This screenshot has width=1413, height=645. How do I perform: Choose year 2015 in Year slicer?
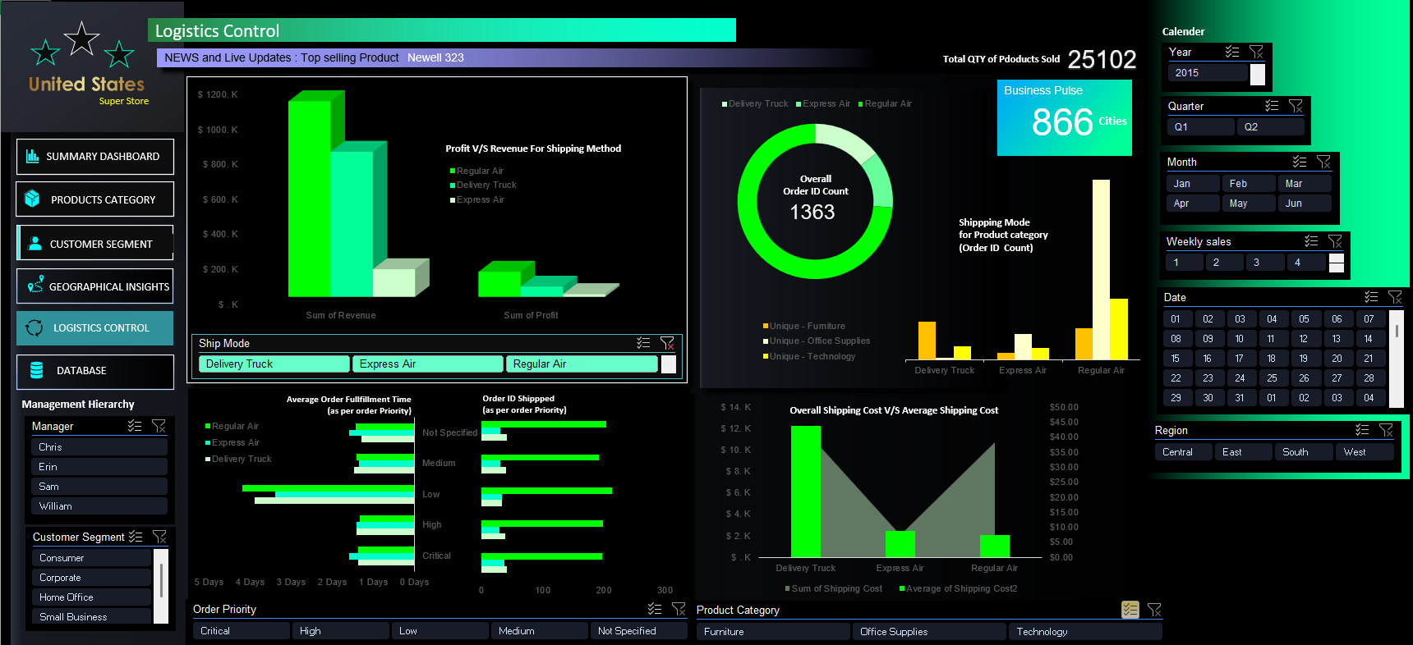(1208, 73)
